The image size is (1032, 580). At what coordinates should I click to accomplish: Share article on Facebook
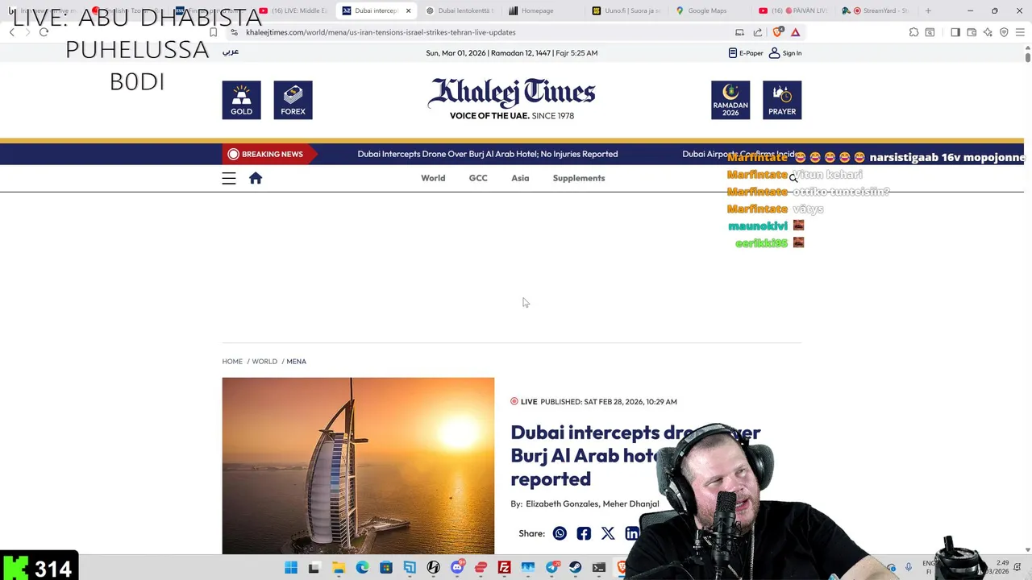coord(584,533)
